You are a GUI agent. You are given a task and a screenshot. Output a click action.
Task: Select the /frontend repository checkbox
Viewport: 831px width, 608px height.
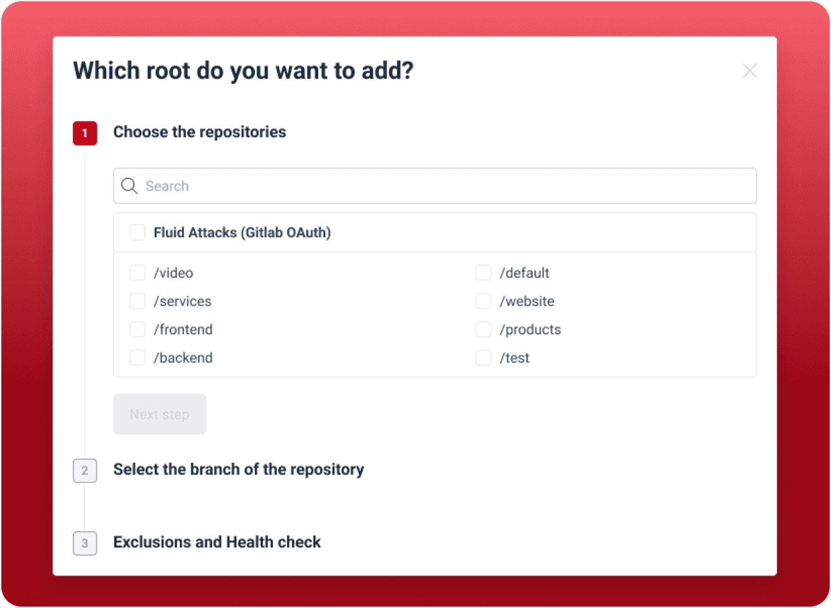[x=138, y=330]
